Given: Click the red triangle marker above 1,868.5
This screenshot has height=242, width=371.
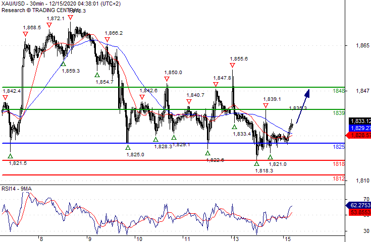Looking at the screenshot, I should [26, 34].
